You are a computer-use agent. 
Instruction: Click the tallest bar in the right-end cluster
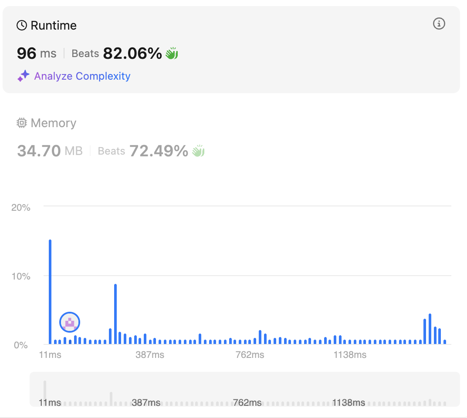(x=430, y=329)
